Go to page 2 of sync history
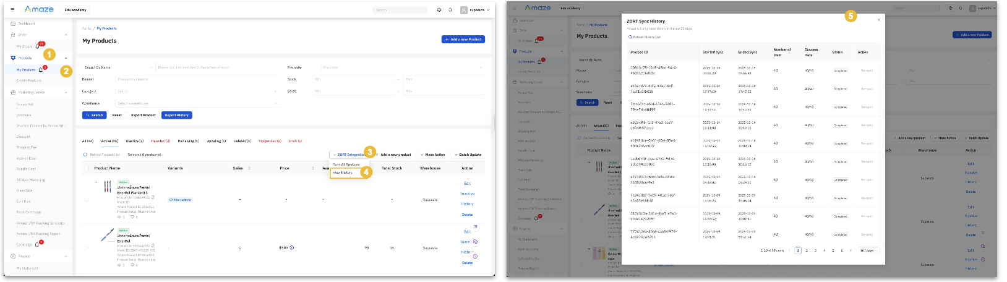Image resolution: width=1007 pixels, height=282 pixels. [807, 250]
